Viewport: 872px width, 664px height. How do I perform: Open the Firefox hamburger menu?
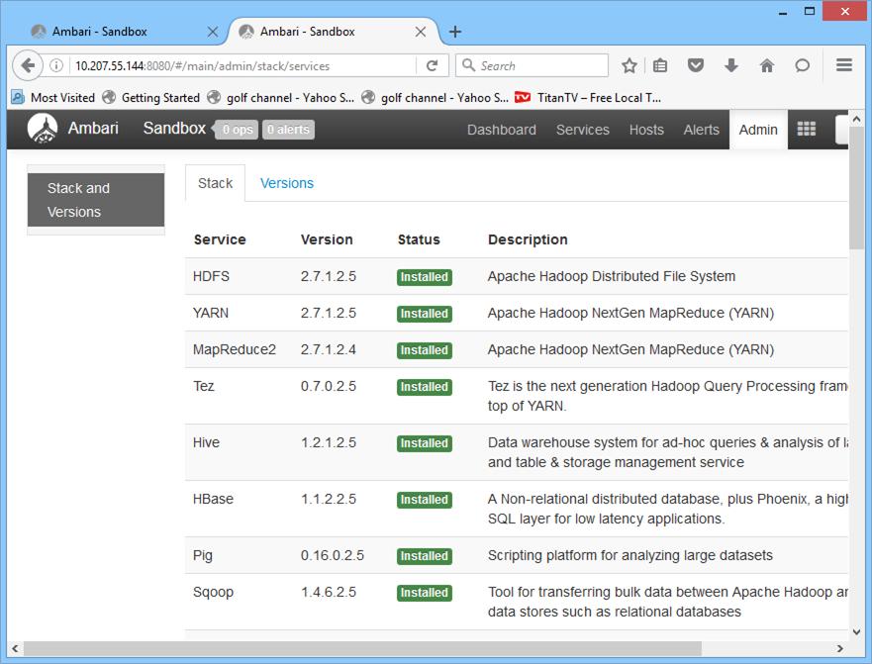coord(843,65)
